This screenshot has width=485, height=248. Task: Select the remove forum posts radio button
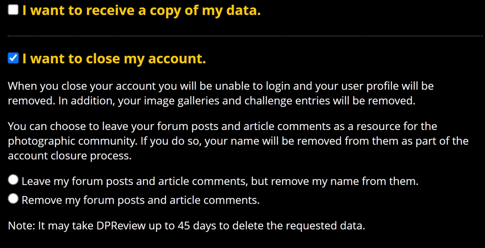pos(13,199)
